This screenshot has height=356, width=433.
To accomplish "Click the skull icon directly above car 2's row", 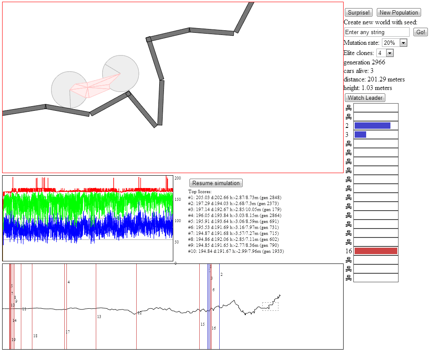I will (x=349, y=116).
